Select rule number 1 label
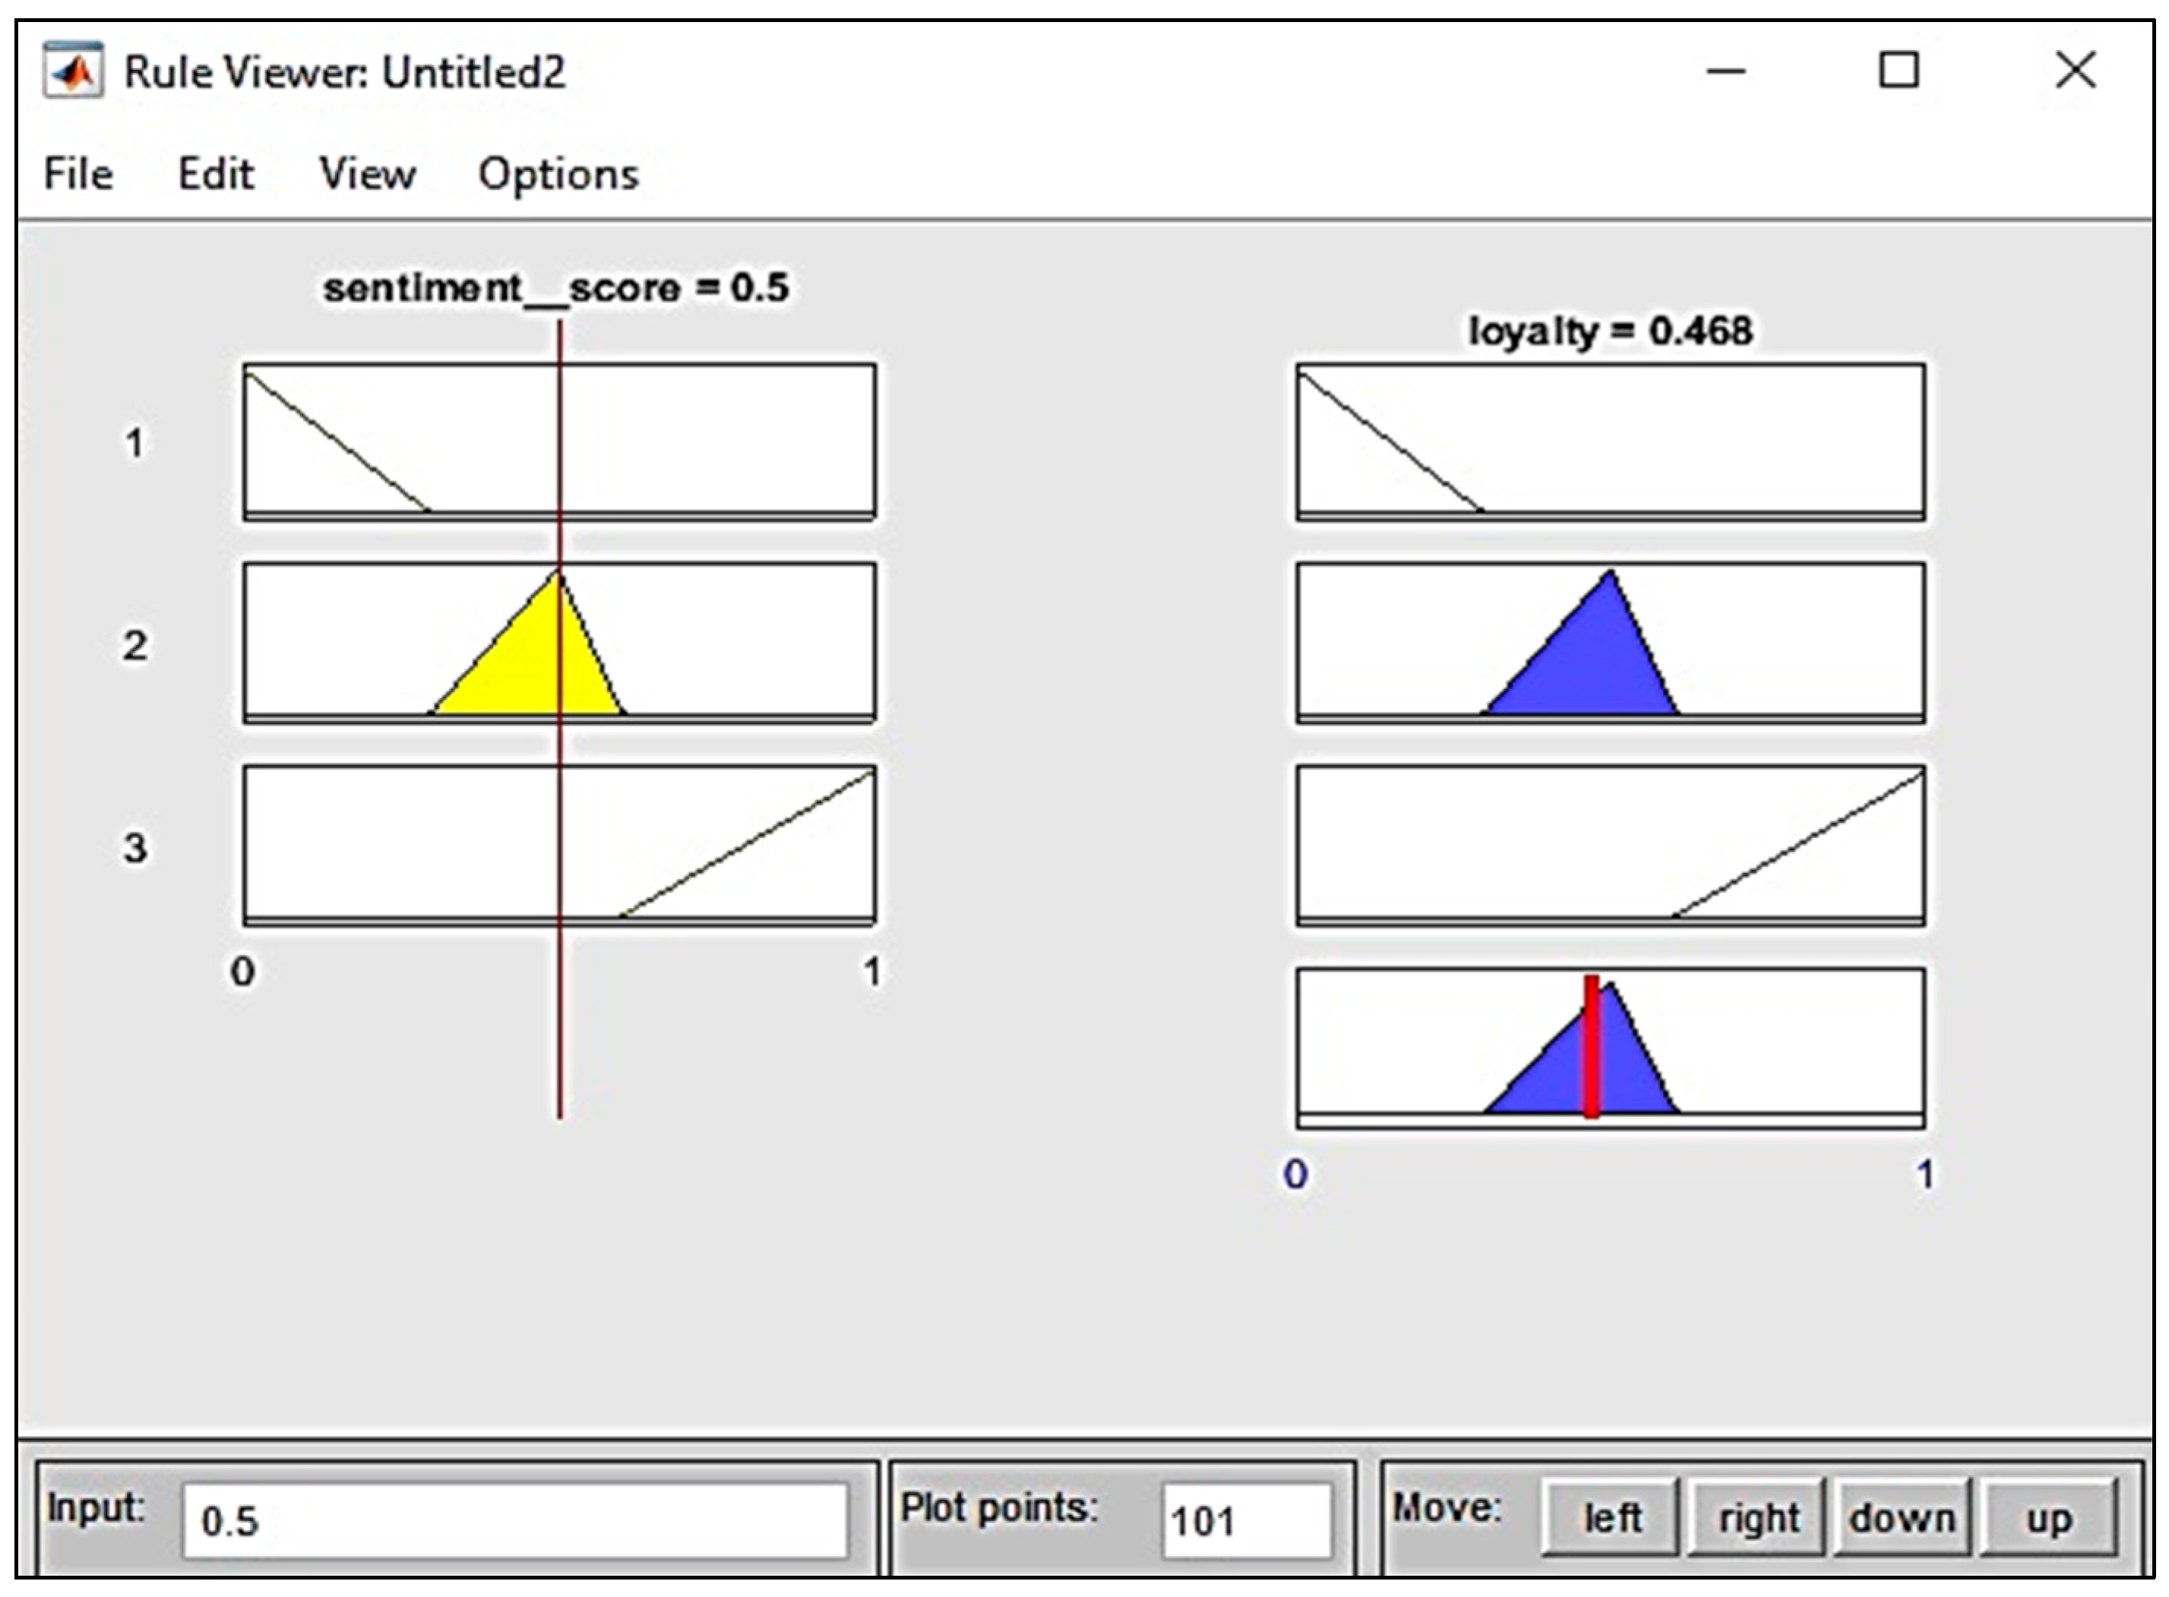This screenshot has height=1597, width=2169. tap(134, 443)
